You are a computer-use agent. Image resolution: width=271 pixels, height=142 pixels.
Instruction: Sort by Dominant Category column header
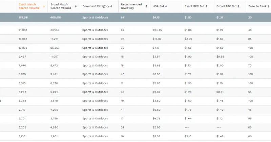(96, 6)
